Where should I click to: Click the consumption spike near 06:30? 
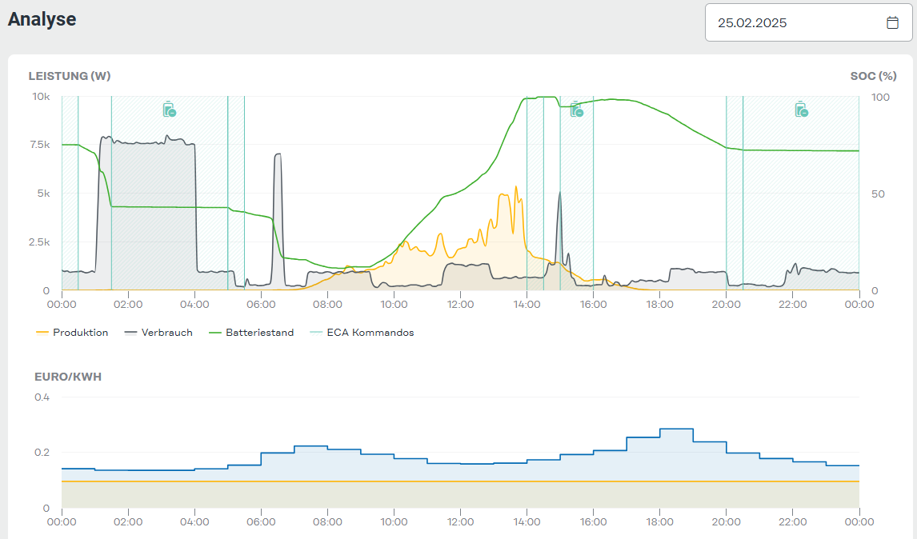pyautogui.click(x=278, y=155)
